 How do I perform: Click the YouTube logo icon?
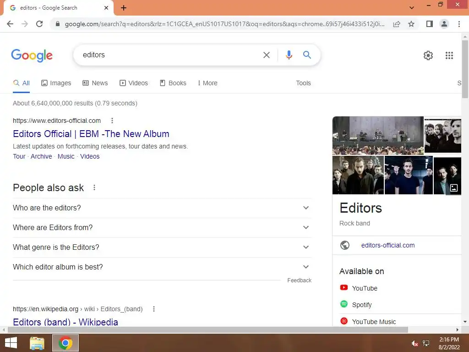tap(344, 288)
